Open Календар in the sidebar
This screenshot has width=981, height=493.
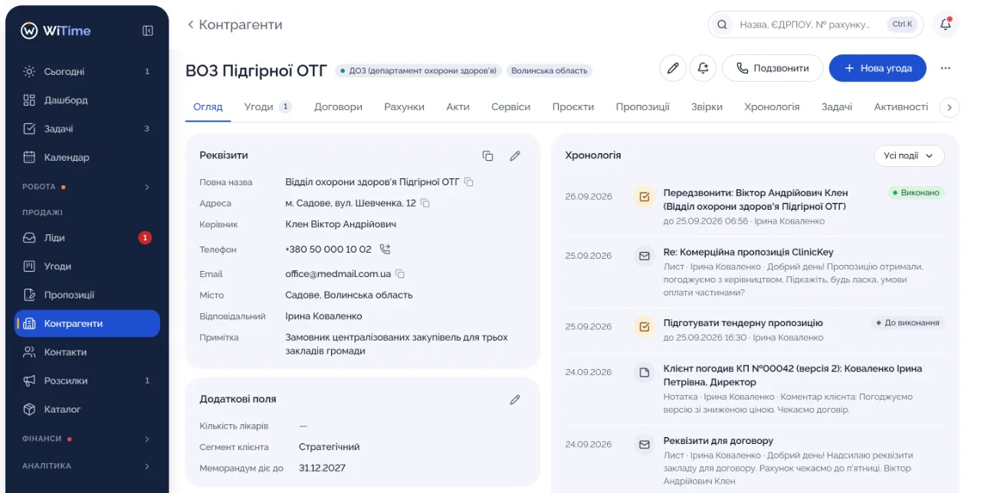[87, 157]
